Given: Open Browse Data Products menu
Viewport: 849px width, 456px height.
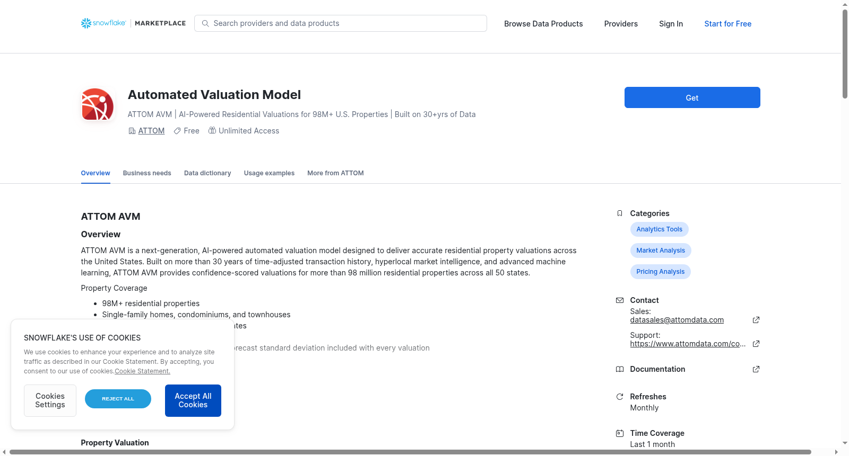Looking at the screenshot, I should click(x=543, y=24).
